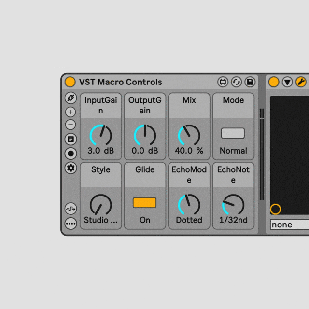Image resolution: width=309 pixels, height=309 pixels.
Task: Unfold plugin parameters with the triangle button
Action: click(287, 82)
